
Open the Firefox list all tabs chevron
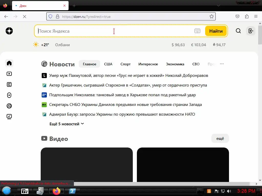coord(218,6)
